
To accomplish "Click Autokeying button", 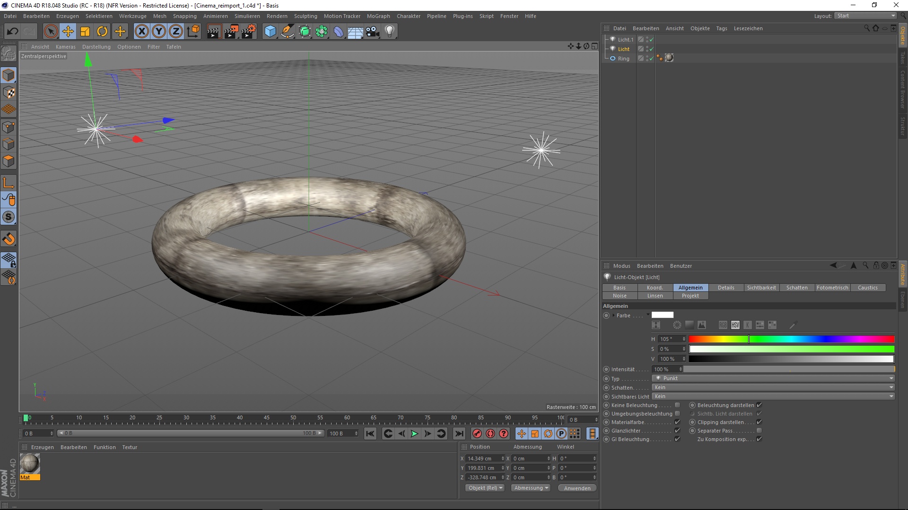I will (490, 433).
